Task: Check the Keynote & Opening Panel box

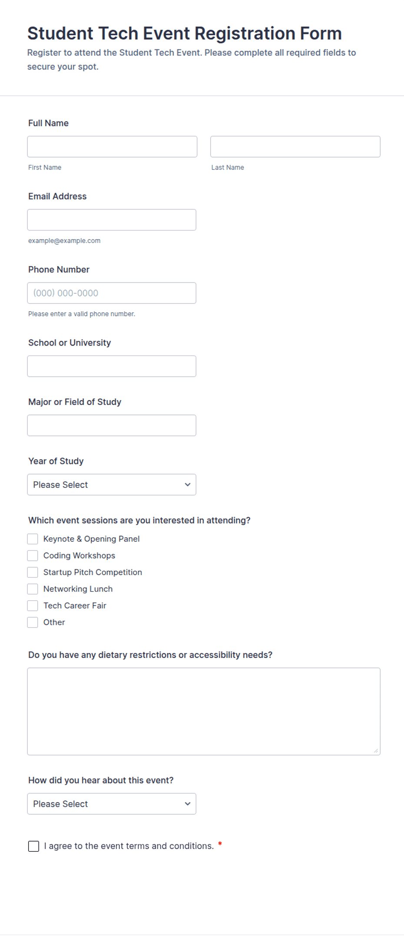Action: [x=33, y=539]
